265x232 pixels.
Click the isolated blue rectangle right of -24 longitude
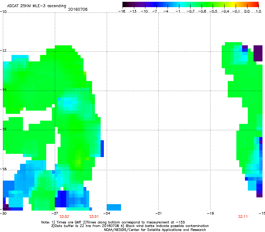coord(114,207)
